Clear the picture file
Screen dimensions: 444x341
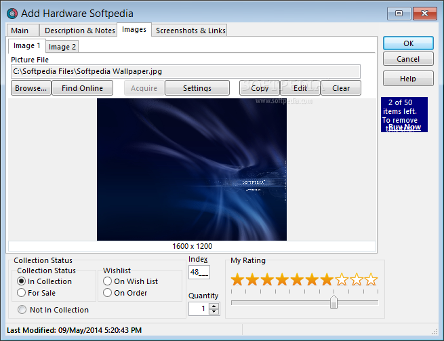(341, 88)
